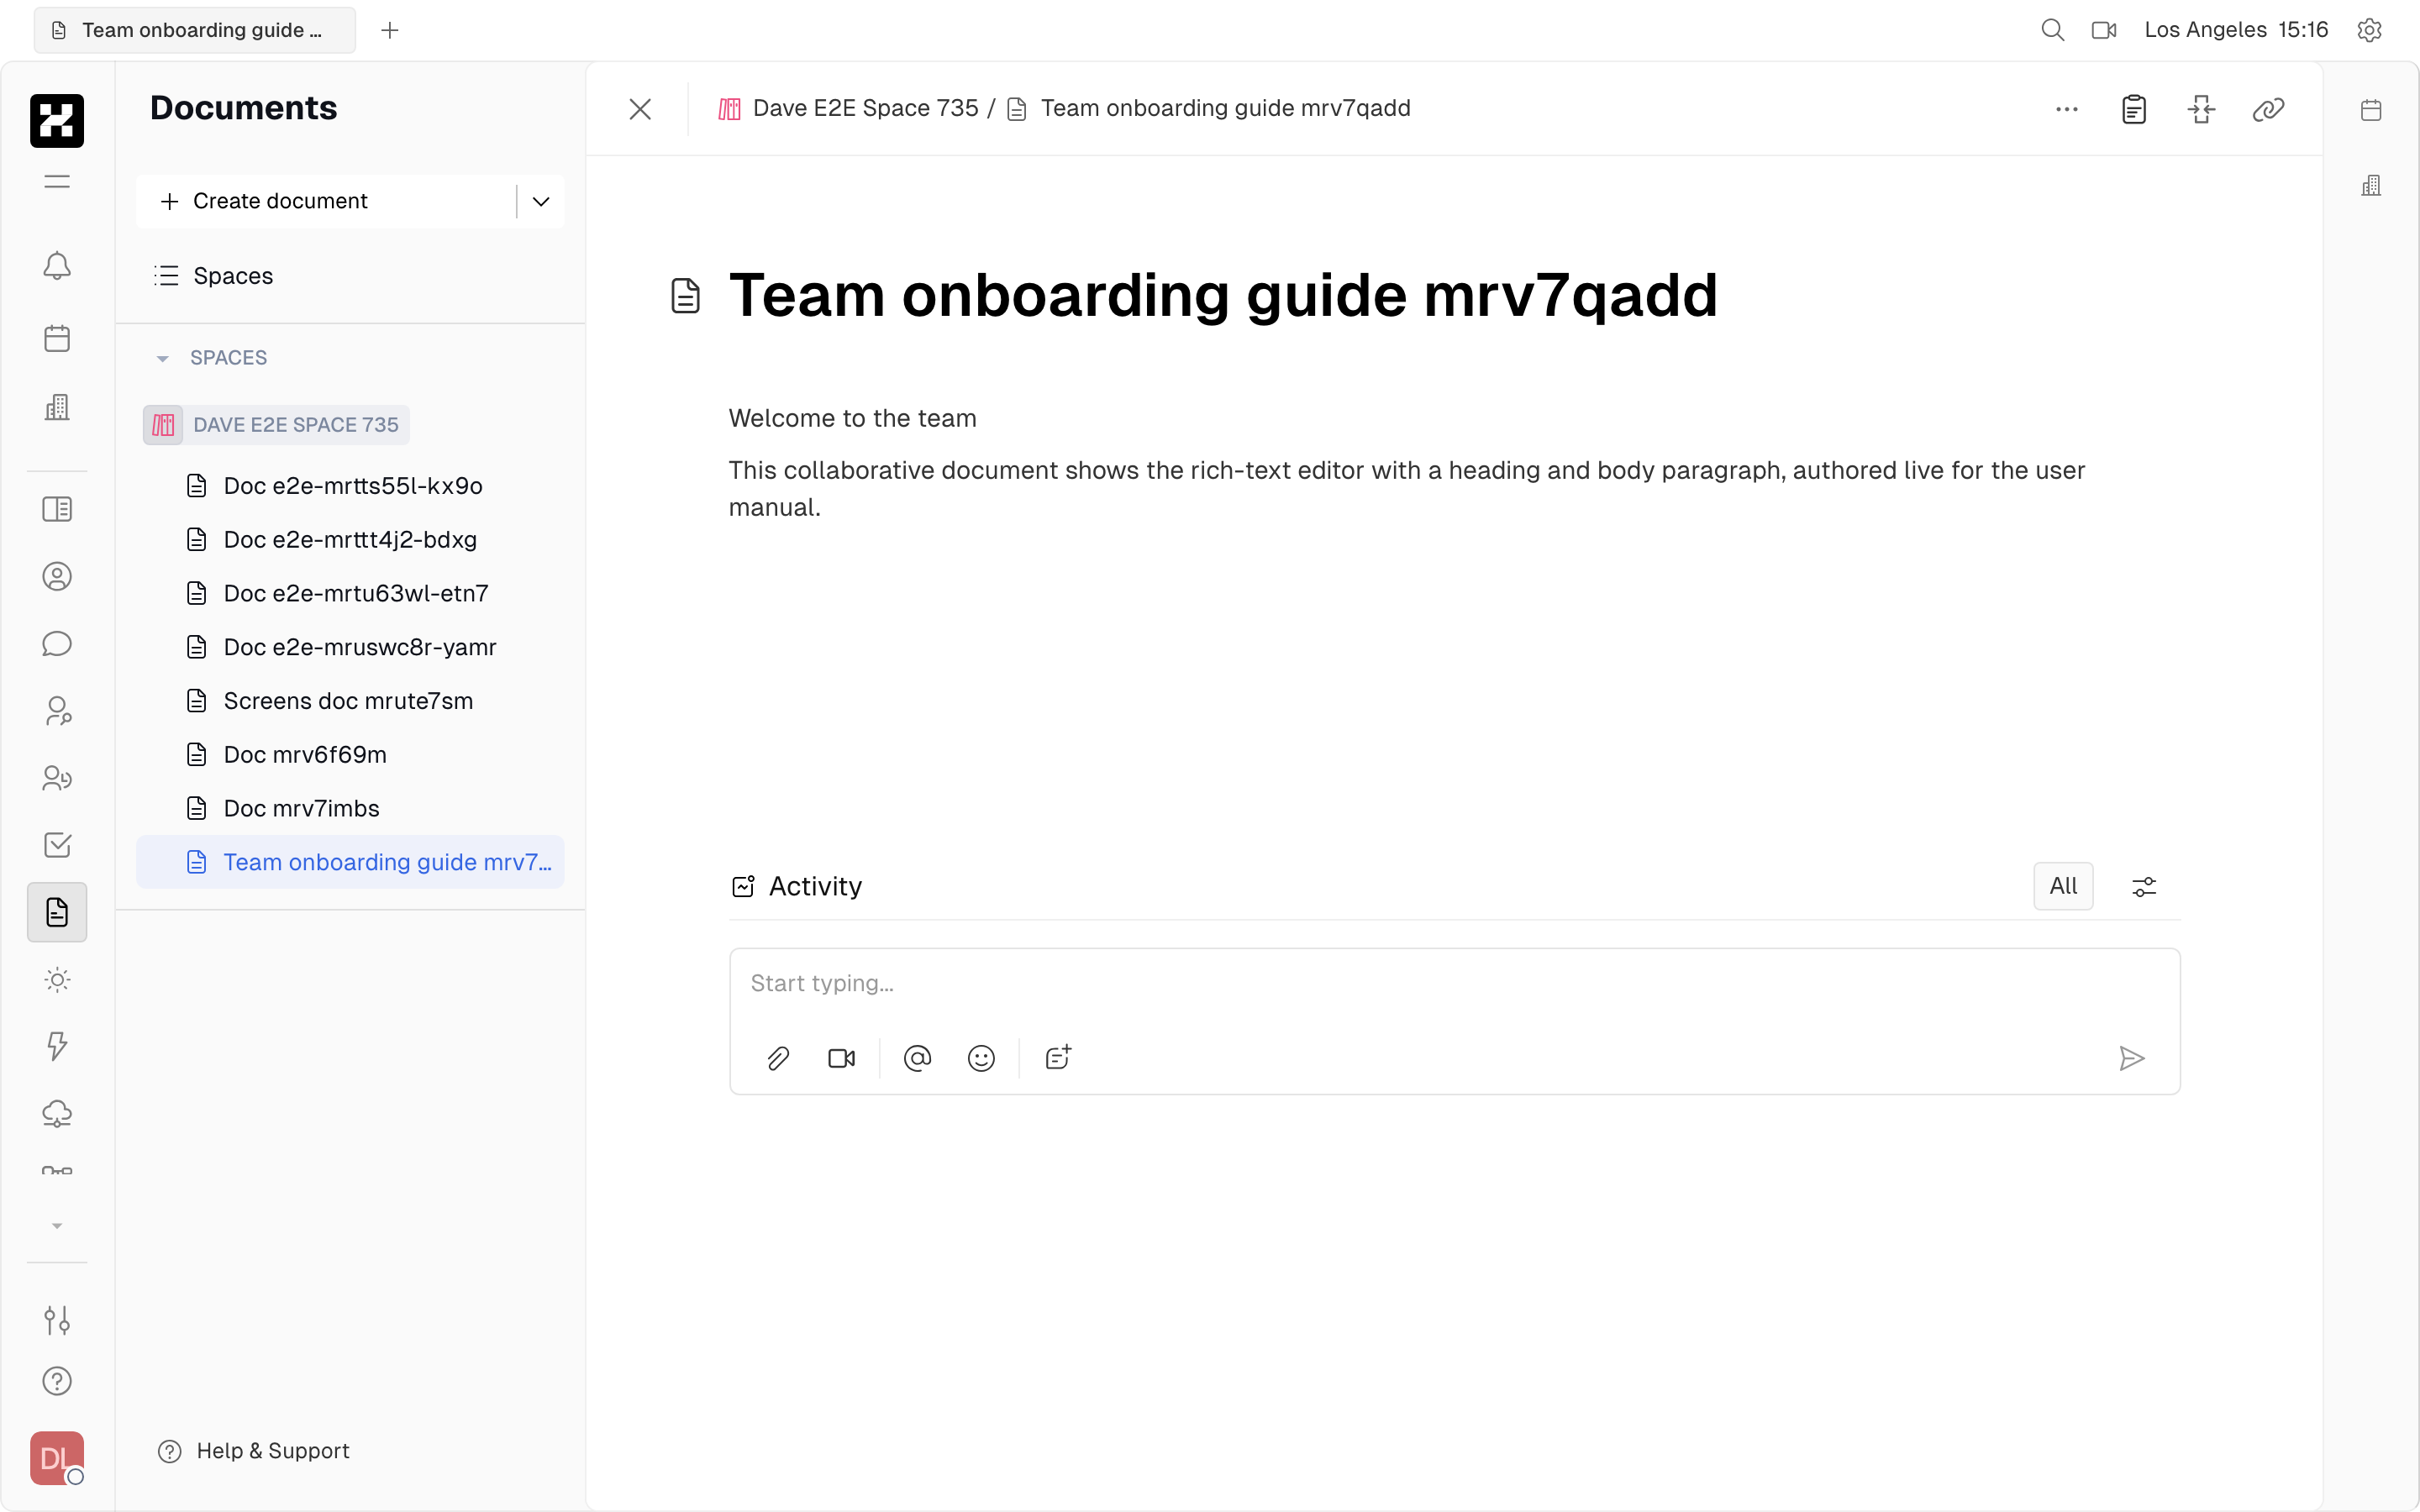Open the sun-shaped icon in the sidebar
The width and height of the screenshot is (2420, 1512).
[57, 980]
